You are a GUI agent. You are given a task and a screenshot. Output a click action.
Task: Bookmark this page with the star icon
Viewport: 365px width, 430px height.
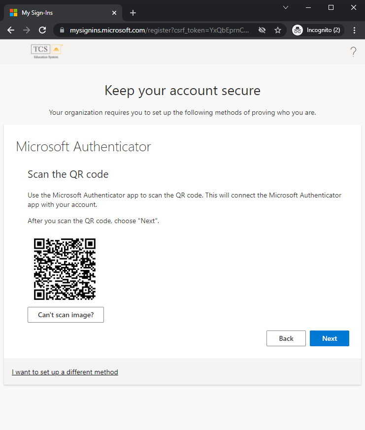tap(278, 30)
